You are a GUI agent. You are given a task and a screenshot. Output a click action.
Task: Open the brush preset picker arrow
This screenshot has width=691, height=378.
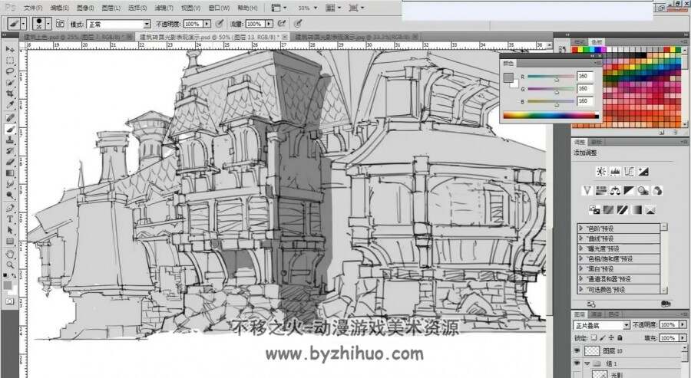pyautogui.click(x=48, y=24)
